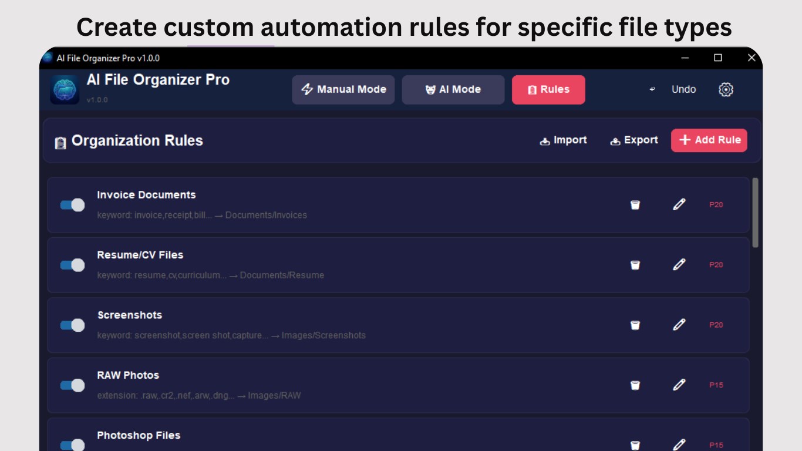Disable the RAW Photos rule
The height and width of the screenshot is (451, 802).
click(71, 385)
